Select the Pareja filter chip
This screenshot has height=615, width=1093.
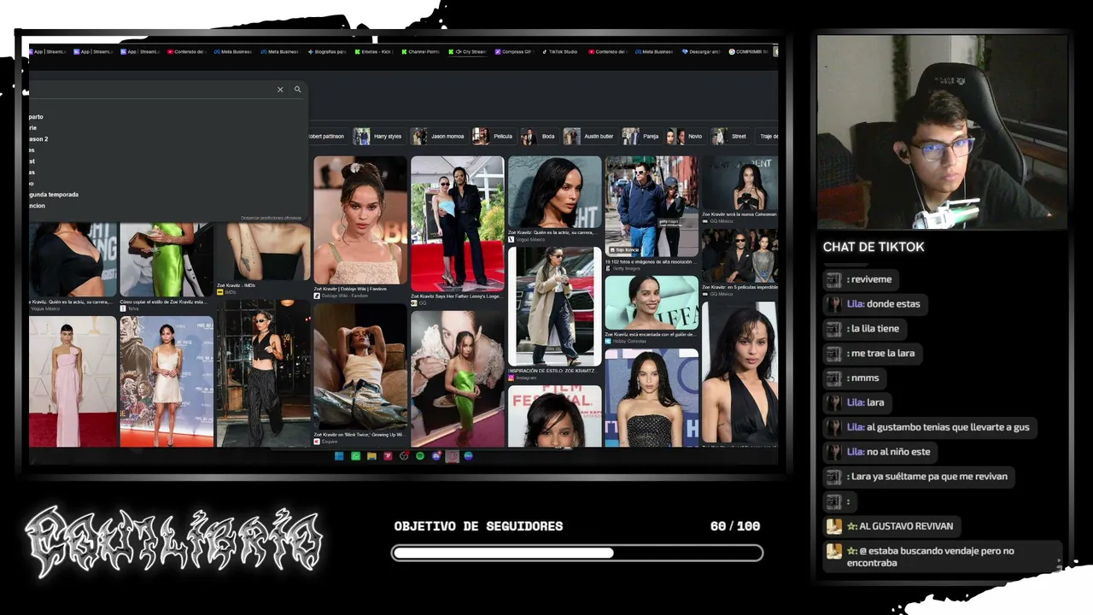pos(641,137)
